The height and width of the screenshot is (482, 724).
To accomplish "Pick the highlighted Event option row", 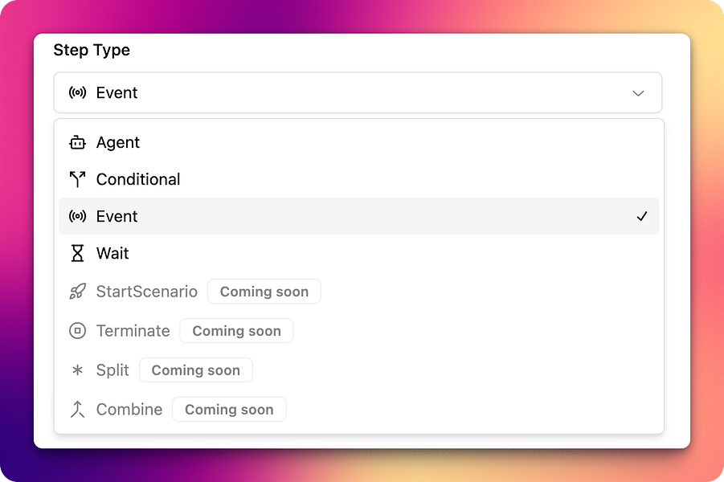I will point(358,216).
